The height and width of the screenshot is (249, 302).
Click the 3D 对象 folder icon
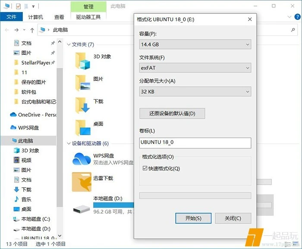82,61
